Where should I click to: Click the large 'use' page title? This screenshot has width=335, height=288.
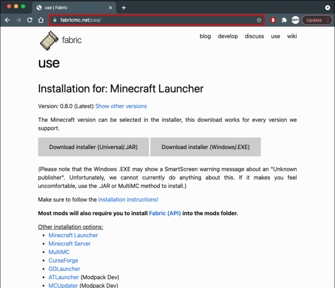49,63
